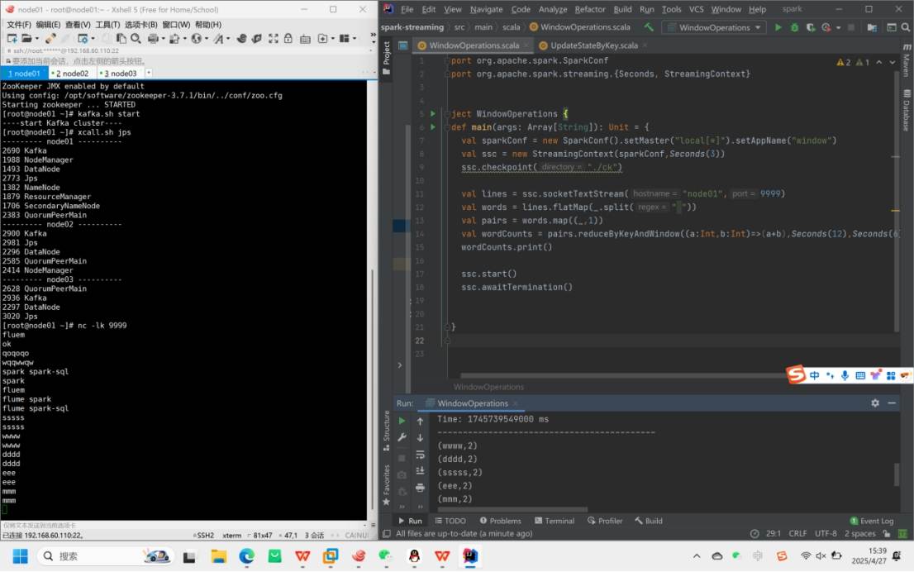Screen dimensions: 914x572
Task: Expand hidden tray icons chevron on taskbar
Action: pyautogui.click(x=697, y=556)
